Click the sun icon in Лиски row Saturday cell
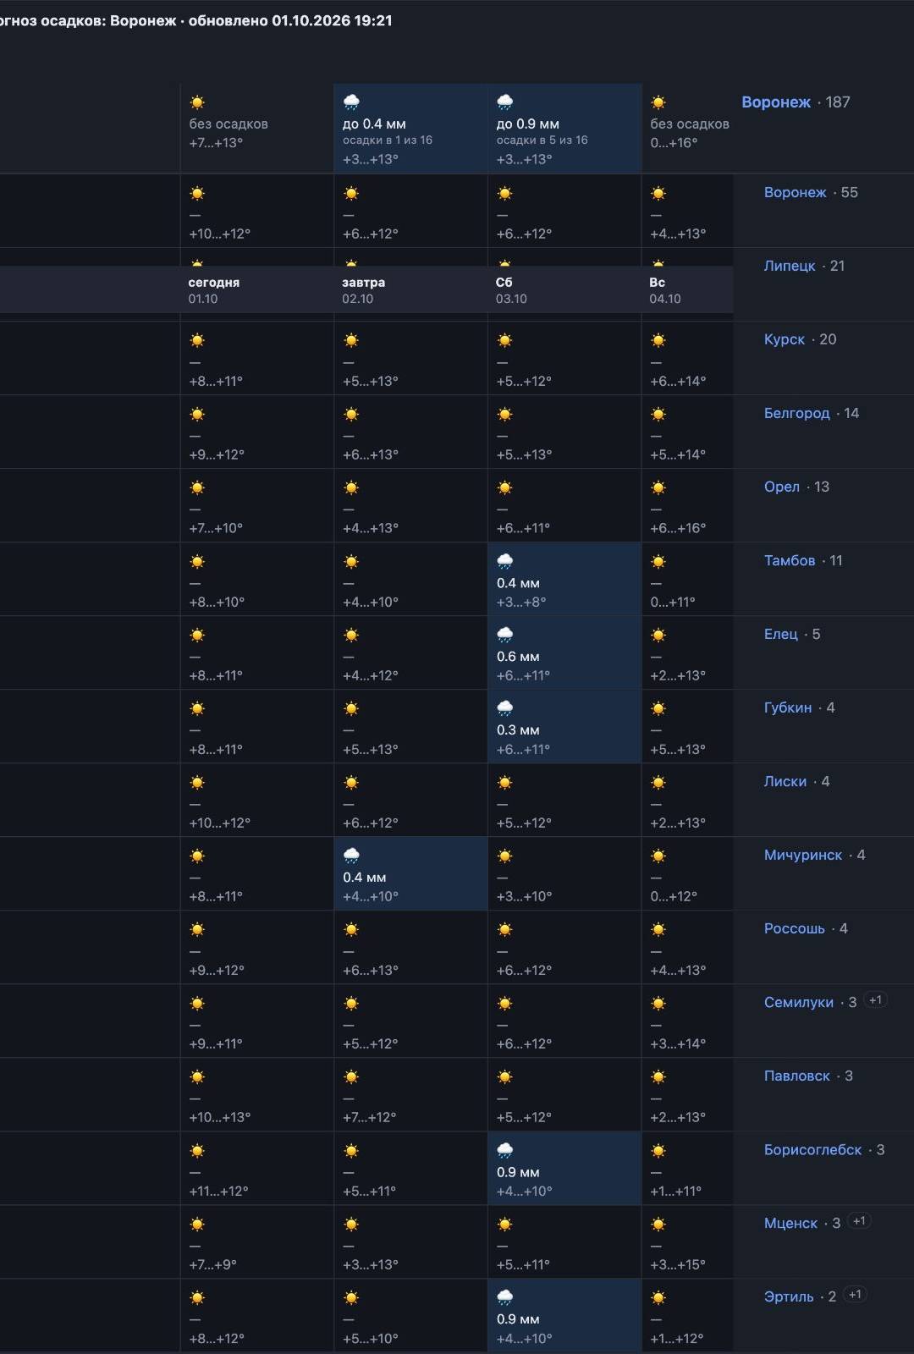This screenshot has width=914, height=1354. pos(505,783)
